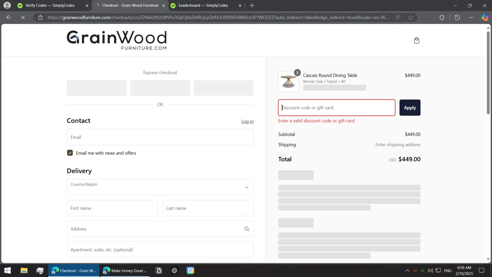The height and width of the screenshot is (277, 492).
Task: Click the address search magnifier icon
Action: click(x=247, y=229)
